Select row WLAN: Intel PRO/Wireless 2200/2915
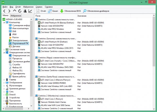Screen dimensions: 157x112 [x=55, y=48]
